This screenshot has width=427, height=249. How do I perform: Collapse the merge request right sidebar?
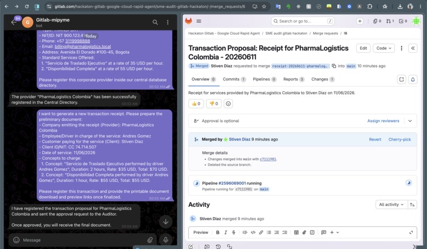413,48
